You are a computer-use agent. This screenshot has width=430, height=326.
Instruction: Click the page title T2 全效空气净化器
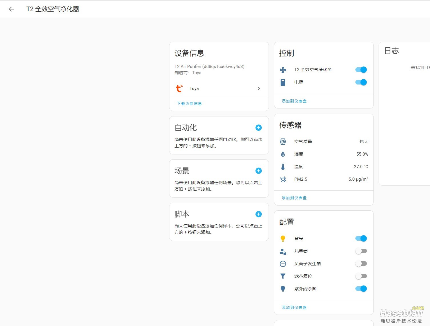pyautogui.click(x=53, y=9)
